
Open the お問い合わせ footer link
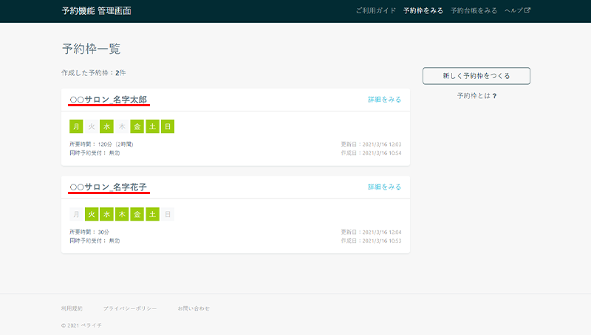pos(194,308)
